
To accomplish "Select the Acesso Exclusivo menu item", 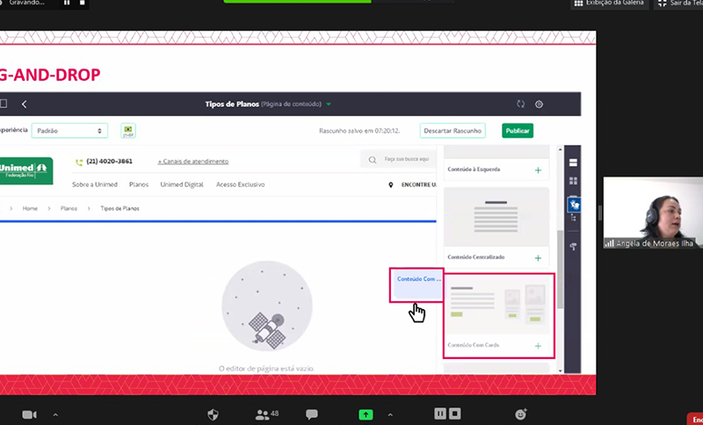I will tap(240, 184).
